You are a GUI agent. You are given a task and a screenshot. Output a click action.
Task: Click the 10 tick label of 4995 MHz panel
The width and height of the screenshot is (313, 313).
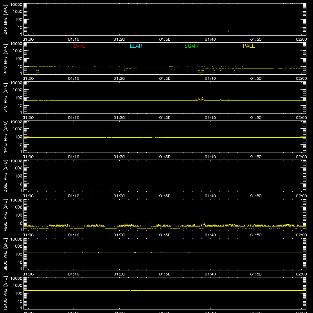[20, 223]
